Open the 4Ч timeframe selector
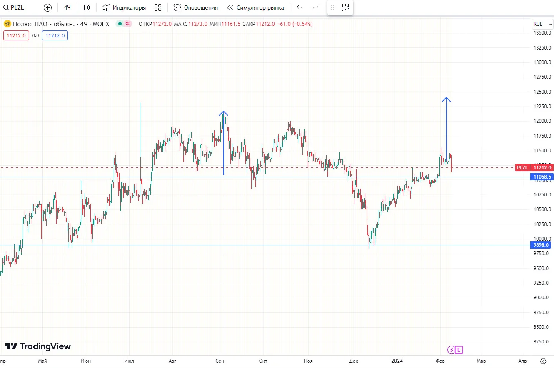Image resolution: width=554 pixels, height=368 pixels. (x=67, y=7)
